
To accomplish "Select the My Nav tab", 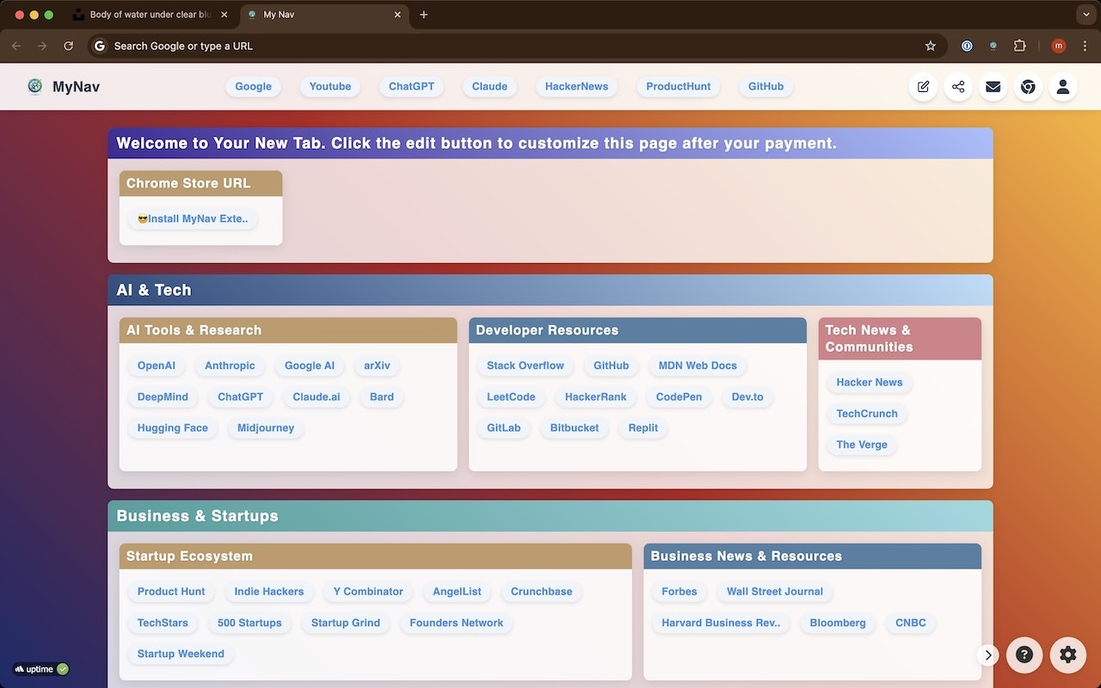I will [x=324, y=15].
